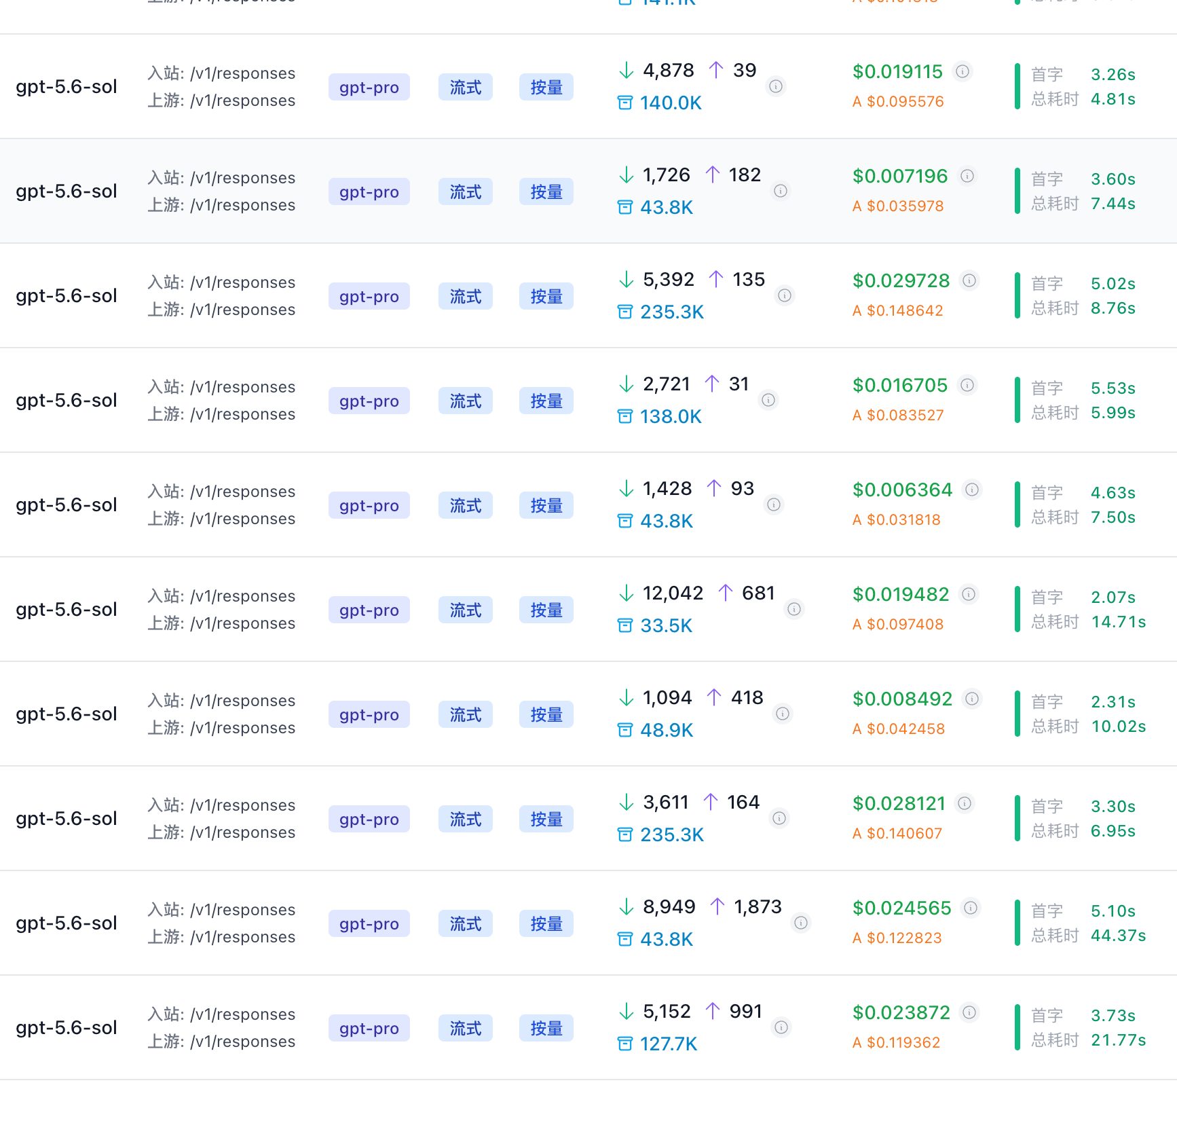
Task: Click input token count 3,611
Action: (666, 802)
